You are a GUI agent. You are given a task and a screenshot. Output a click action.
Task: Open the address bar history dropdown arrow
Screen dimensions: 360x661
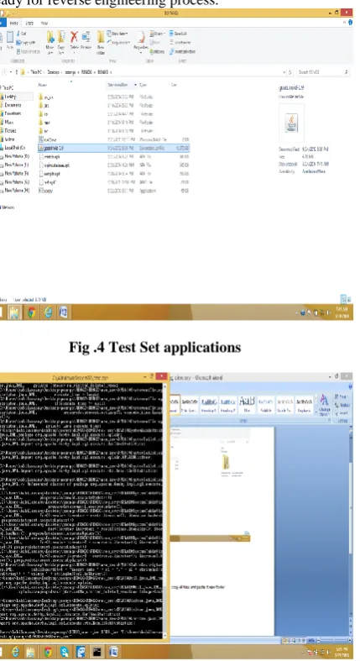pyautogui.click(x=284, y=72)
